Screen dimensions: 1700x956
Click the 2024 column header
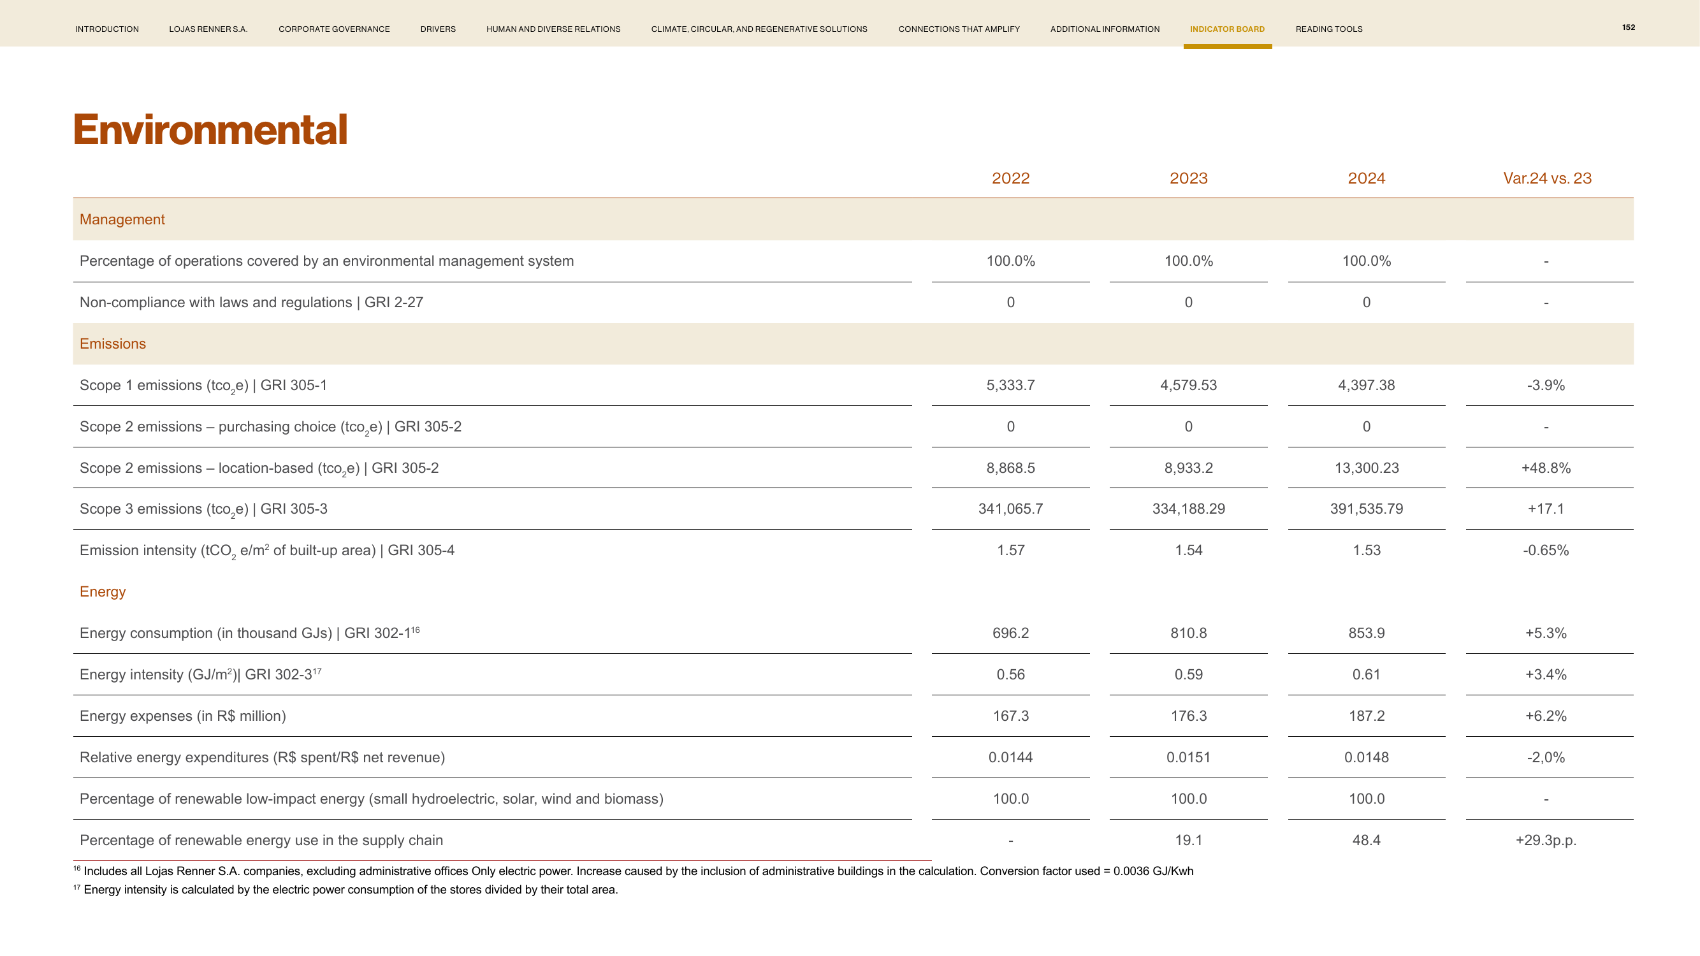(1366, 178)
